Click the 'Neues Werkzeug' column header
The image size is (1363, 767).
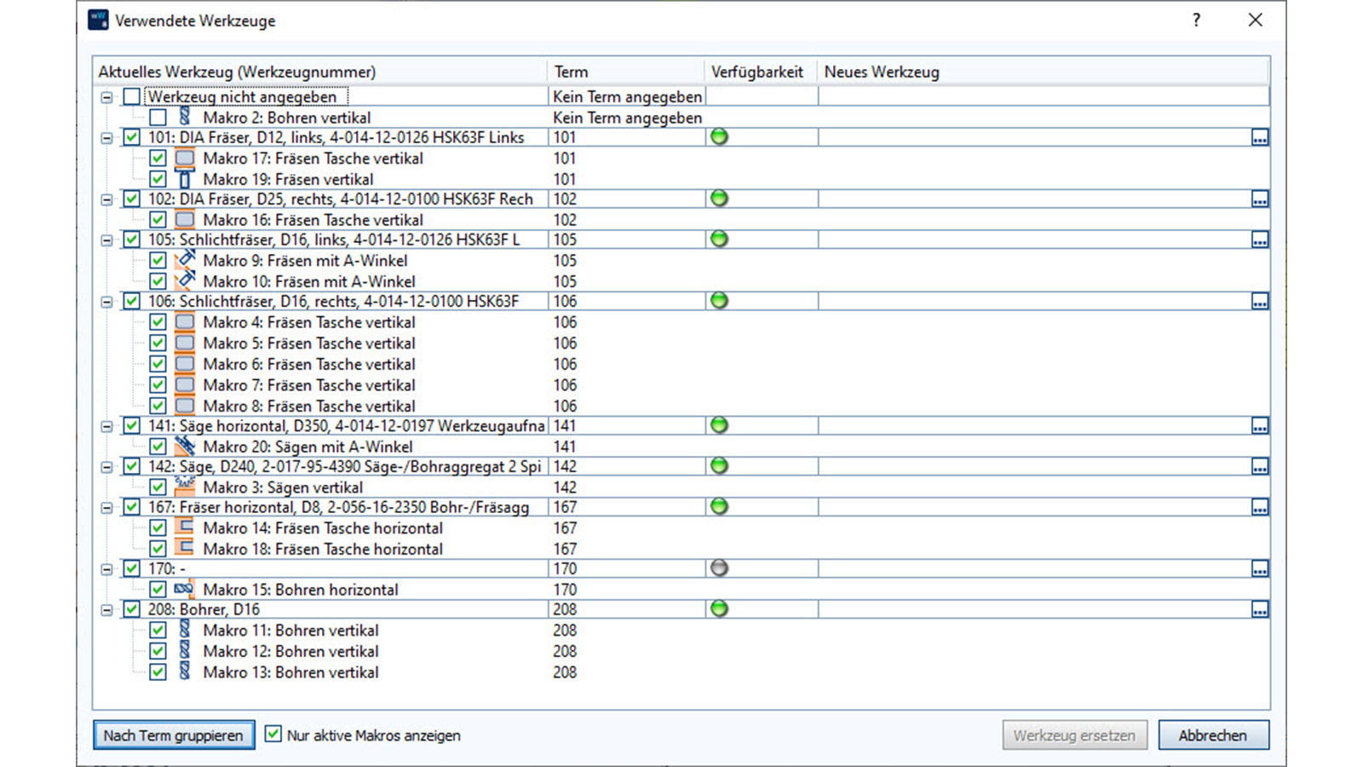pos(882,72)
